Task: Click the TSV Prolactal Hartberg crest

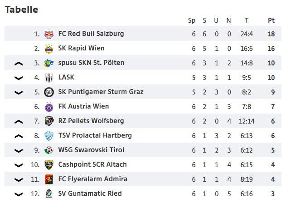Action: click(x=49, y=136)
